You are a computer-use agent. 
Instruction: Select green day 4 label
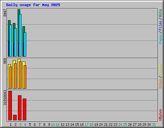pos(25,124)
